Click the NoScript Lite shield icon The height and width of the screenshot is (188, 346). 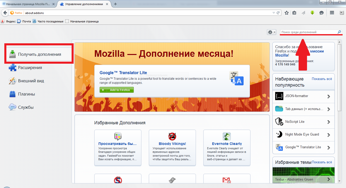point(279,122)
